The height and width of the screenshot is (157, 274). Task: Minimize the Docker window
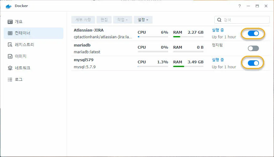click(x=248, y=6)
